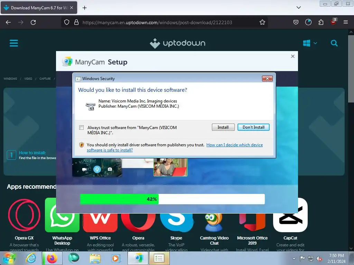Click the uBlock Origin extension icon

pyautogui.click(x=334, y=22)
